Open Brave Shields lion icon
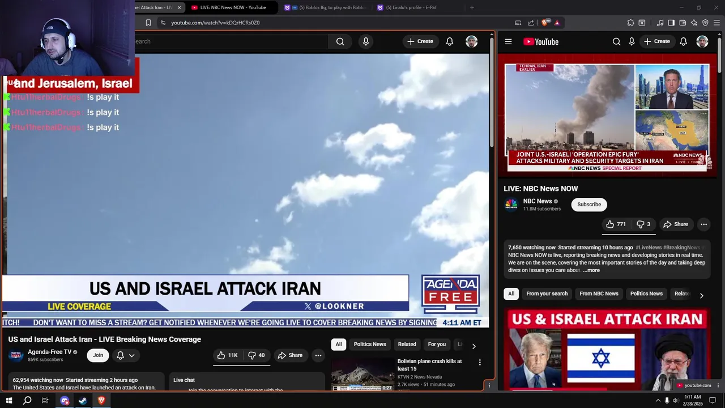This screenshot has width=725, height=408. coord(545,23)
